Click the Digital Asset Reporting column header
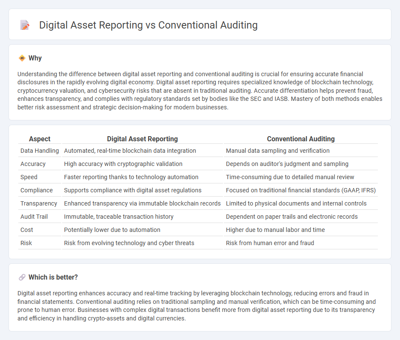 click(x=143, y=139)
